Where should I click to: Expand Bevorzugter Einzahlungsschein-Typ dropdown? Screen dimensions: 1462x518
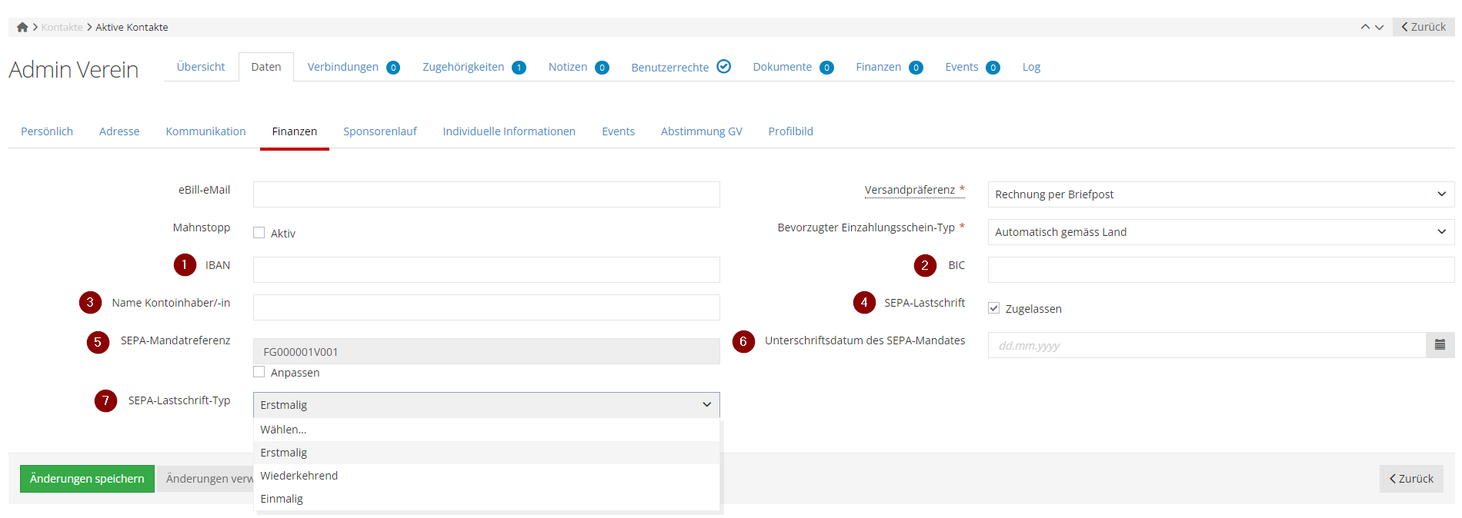[1220, 232]
